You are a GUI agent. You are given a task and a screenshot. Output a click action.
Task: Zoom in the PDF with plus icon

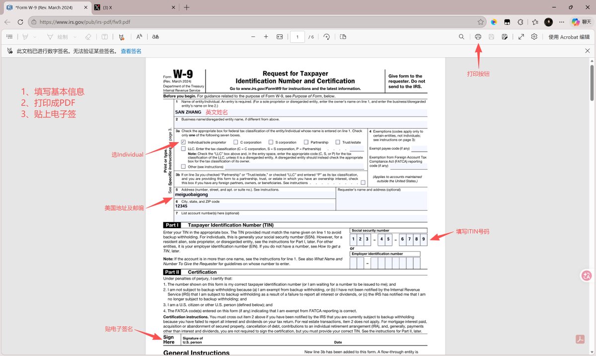[x=266, y=36]
